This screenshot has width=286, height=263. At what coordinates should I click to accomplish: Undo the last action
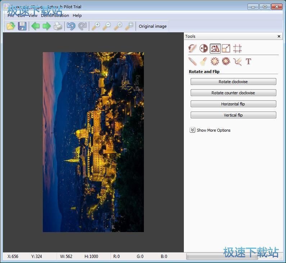[71, 26]
